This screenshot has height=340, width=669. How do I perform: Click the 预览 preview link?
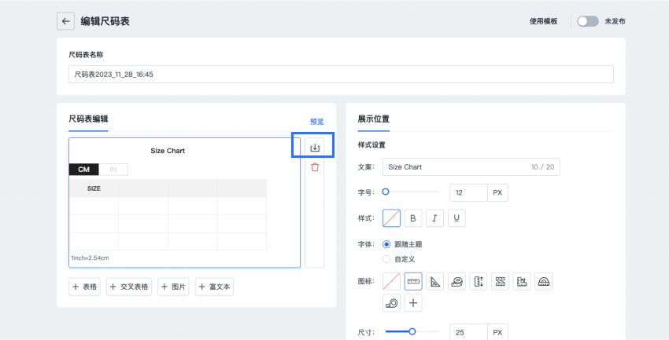tap(316, 122)
